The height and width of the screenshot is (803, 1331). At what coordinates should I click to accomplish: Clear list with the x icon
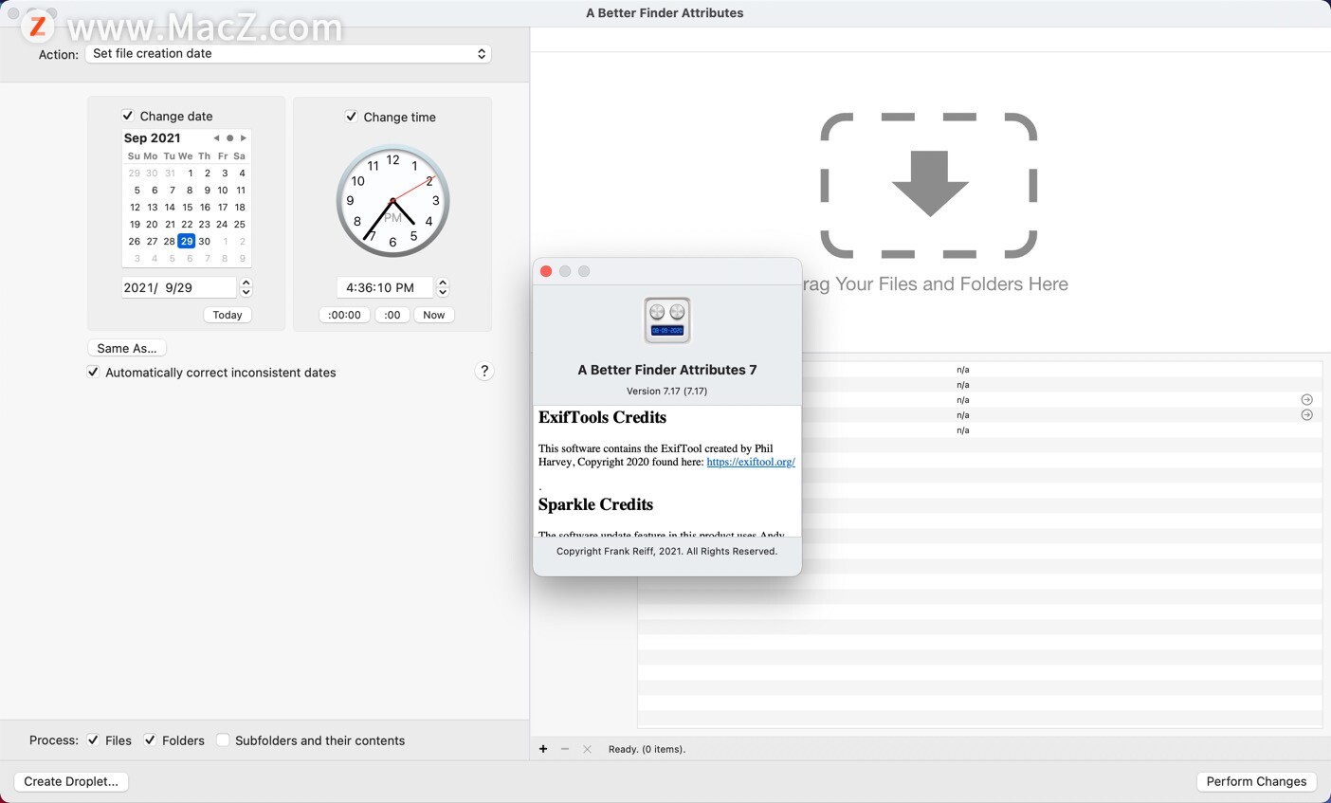[x=587, y=749]
